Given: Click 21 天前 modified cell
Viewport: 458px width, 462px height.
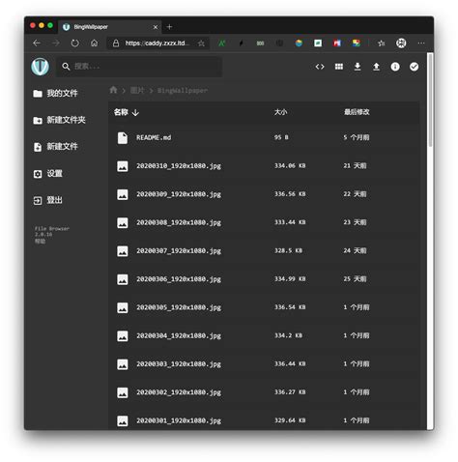Looking at the screenshot, I should pyautogui.click(x=355, y=166).
